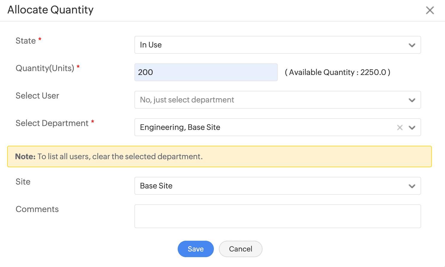Click the Select User chevron arrow

412,100
